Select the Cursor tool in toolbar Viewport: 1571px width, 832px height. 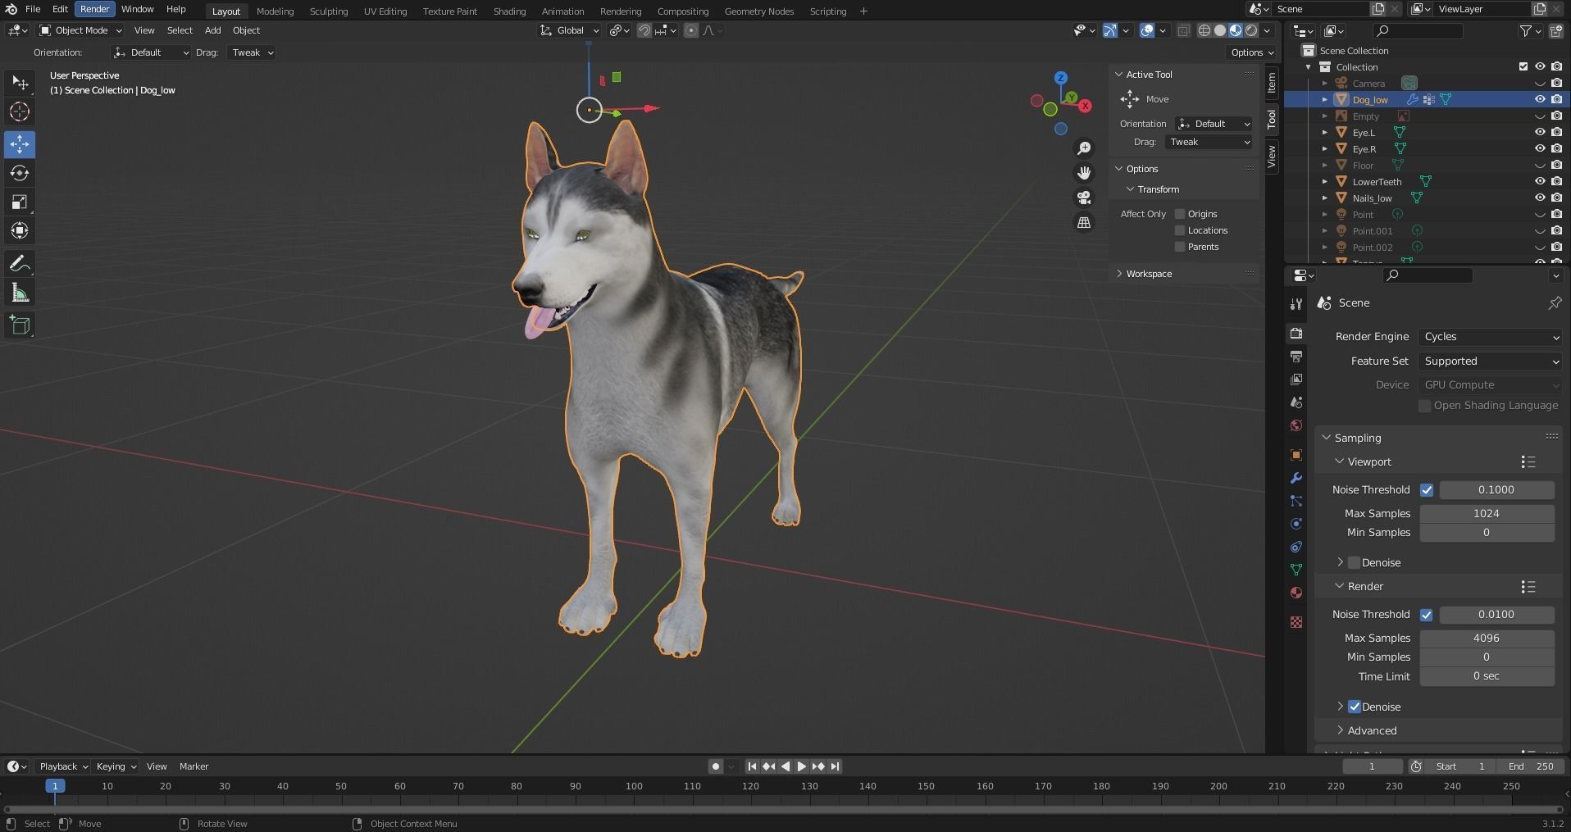point(20,111)
